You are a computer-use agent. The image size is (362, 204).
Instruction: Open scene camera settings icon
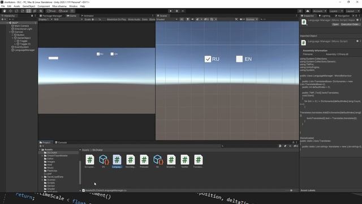point(242,19)
